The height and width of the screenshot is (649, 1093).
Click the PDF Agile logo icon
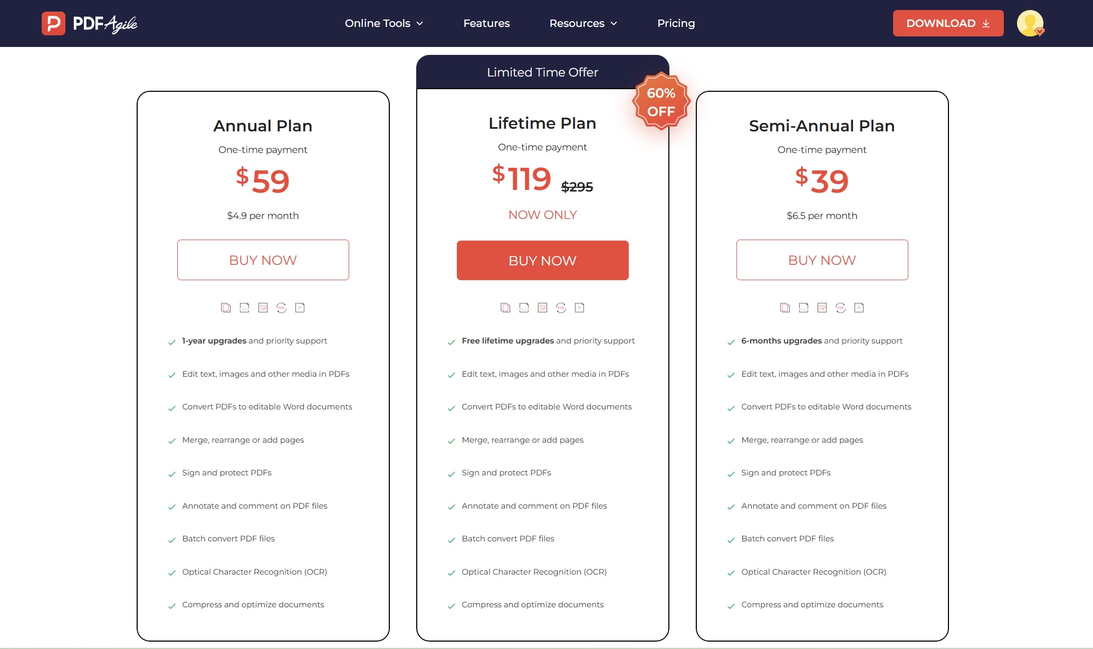pos(53,23)
